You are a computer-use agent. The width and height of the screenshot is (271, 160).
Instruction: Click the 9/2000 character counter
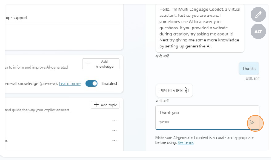(x=164, y=122)
